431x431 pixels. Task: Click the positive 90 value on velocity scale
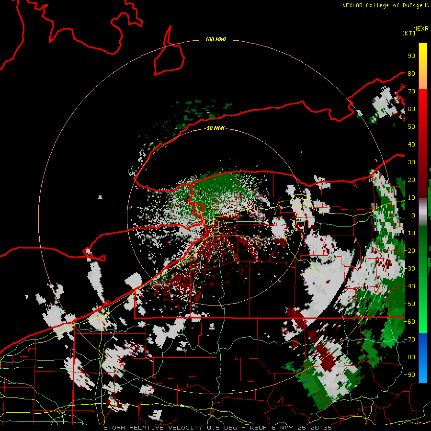pyautogui.click(x=411, y=56)
